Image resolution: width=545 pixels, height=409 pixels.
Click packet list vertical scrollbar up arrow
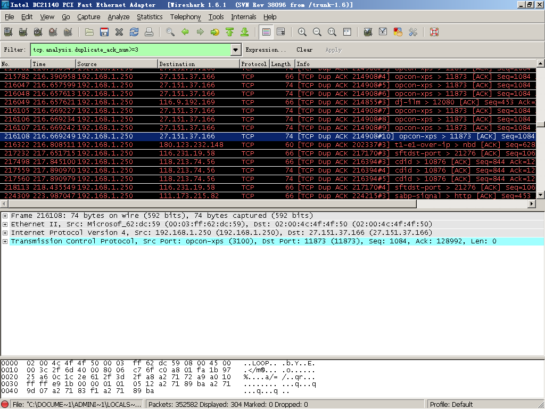[541, 63]
